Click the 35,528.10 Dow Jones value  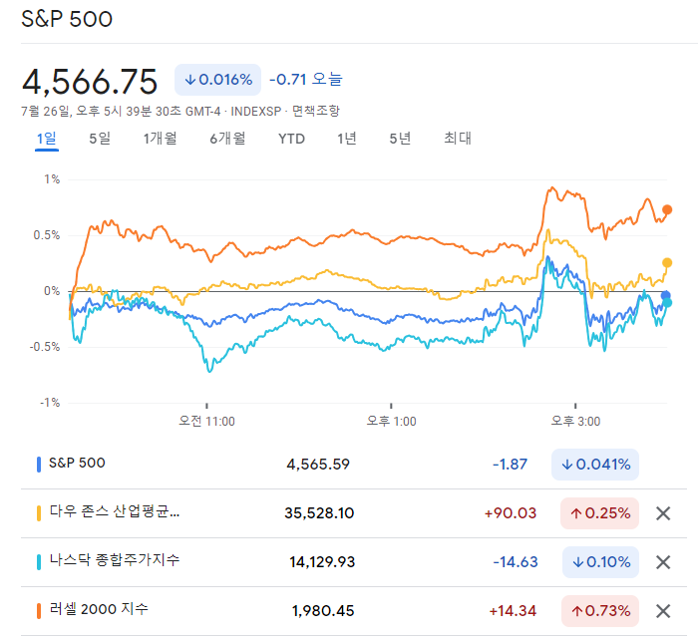319,513
